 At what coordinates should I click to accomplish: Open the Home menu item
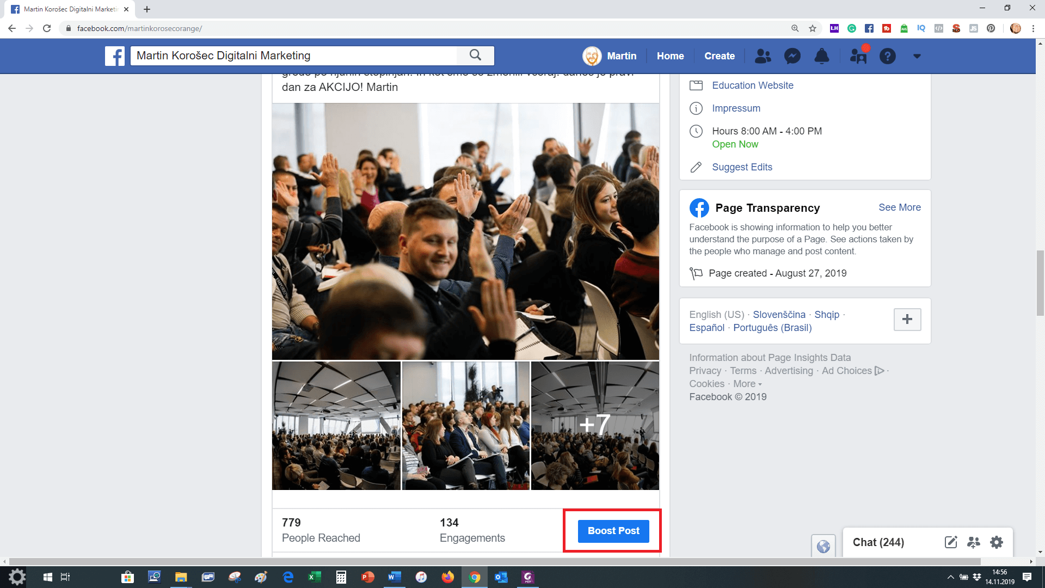tap(670, 56)
